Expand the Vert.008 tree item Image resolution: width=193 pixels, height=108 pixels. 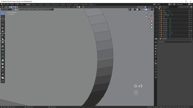coord(159,29)
